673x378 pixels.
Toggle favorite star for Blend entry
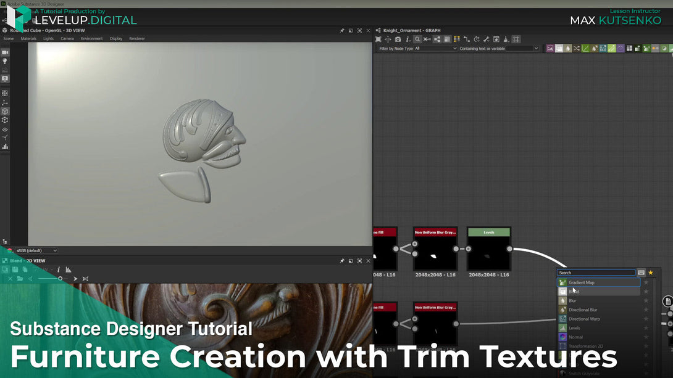click(x=646, y=292)
